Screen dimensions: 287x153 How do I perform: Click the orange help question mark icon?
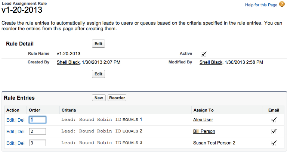282,4
